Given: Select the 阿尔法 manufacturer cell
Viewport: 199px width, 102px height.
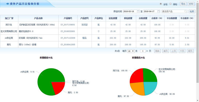Looking at the screenshot, I should coord(9,25).
